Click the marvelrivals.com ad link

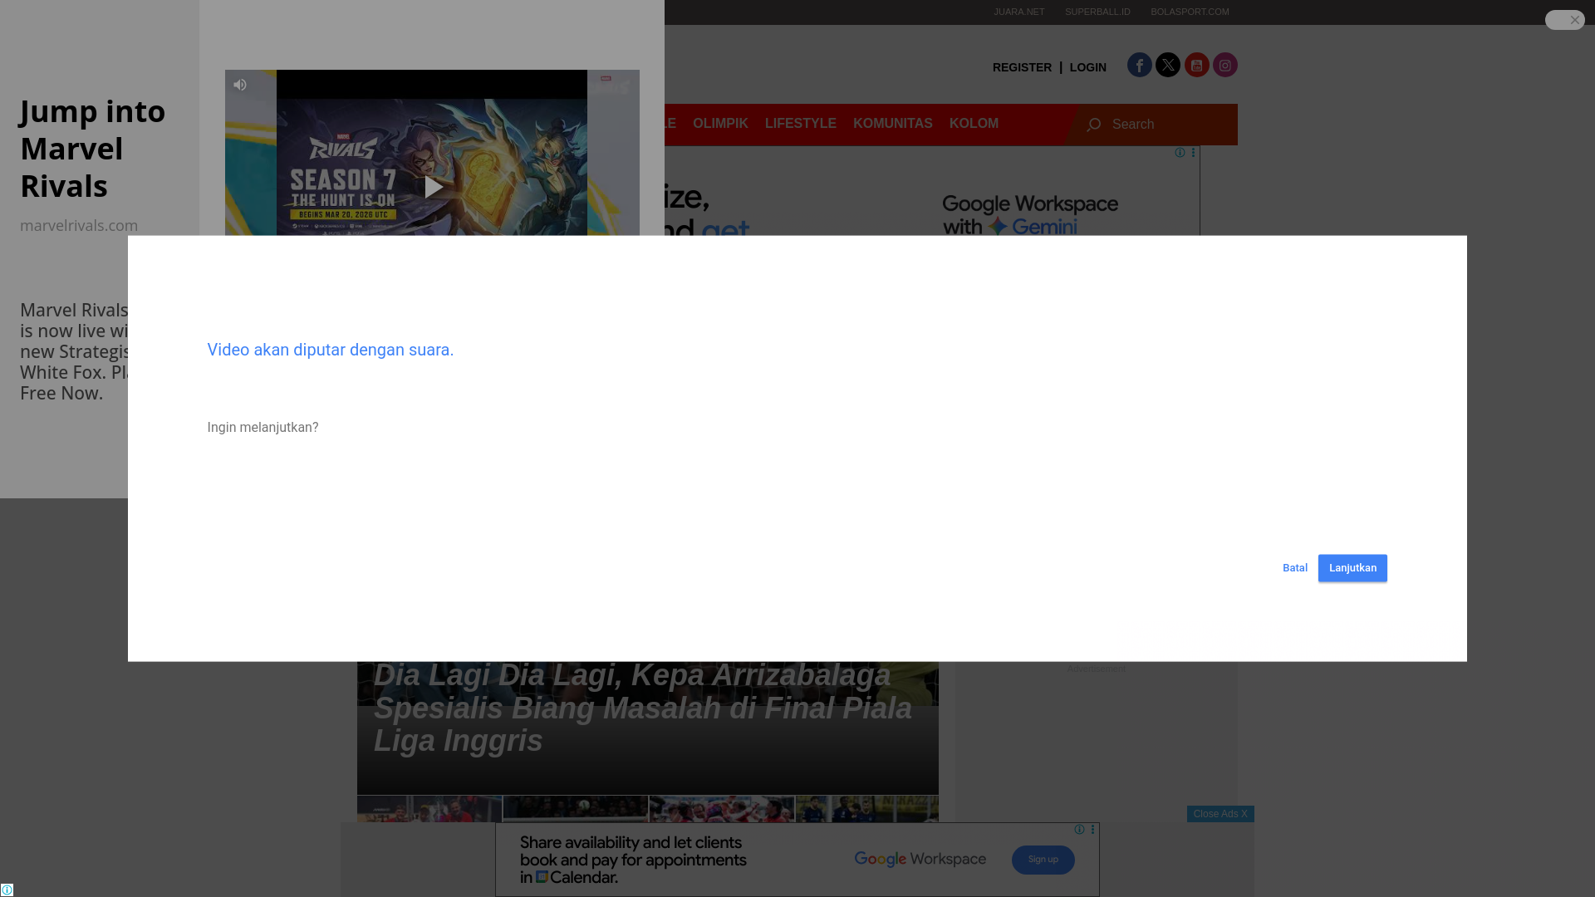coord(79,225)
